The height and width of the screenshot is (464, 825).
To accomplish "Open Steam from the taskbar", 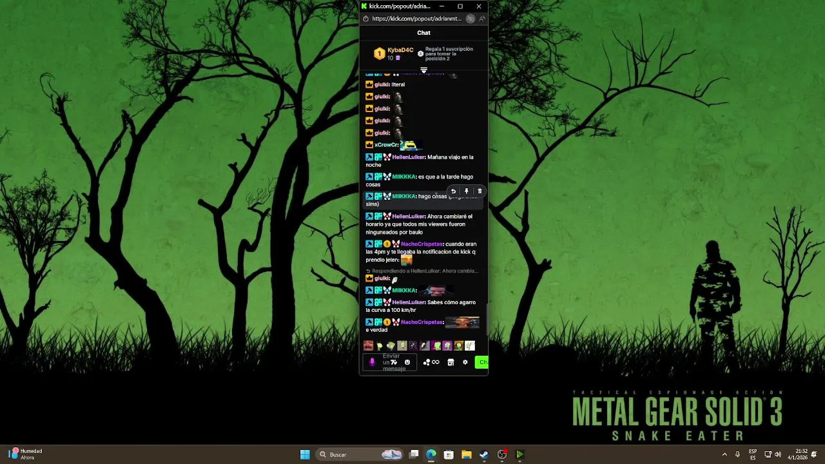I will click(x=484, y=454).
